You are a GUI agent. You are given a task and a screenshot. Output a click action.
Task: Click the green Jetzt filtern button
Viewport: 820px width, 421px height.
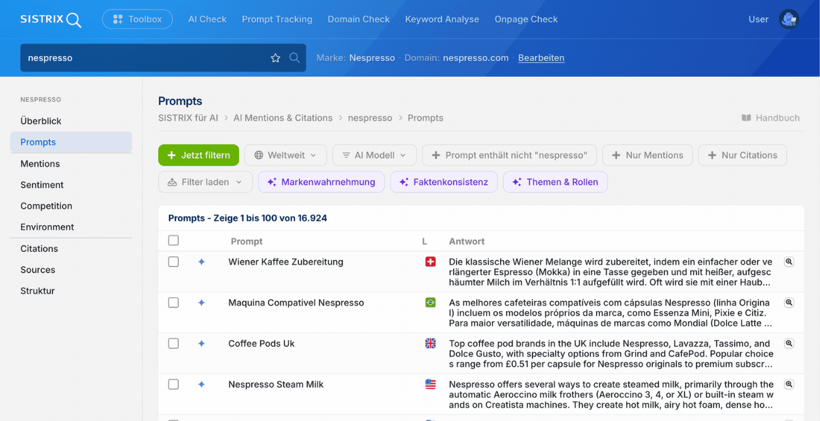point(199,155)
